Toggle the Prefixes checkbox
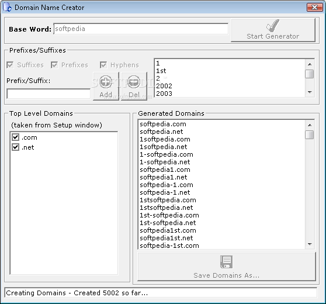 point(54,65)
